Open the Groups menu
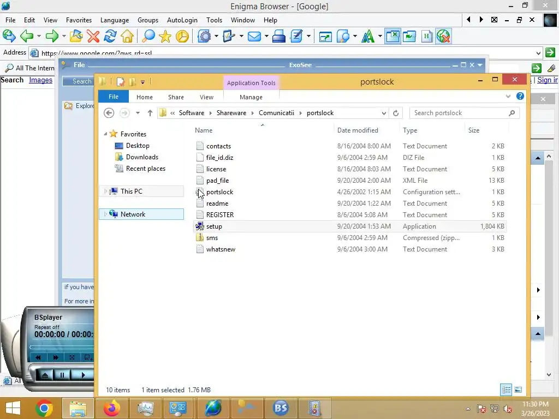The height and width of the screenshot is (419, 559). pyautogui.click(x=148, y=20)
